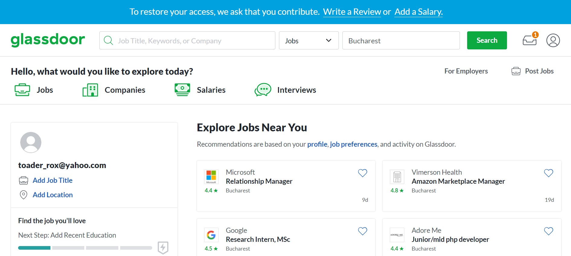Click the Vimerson Health company logo
The image size is (571, 256).
397,176
